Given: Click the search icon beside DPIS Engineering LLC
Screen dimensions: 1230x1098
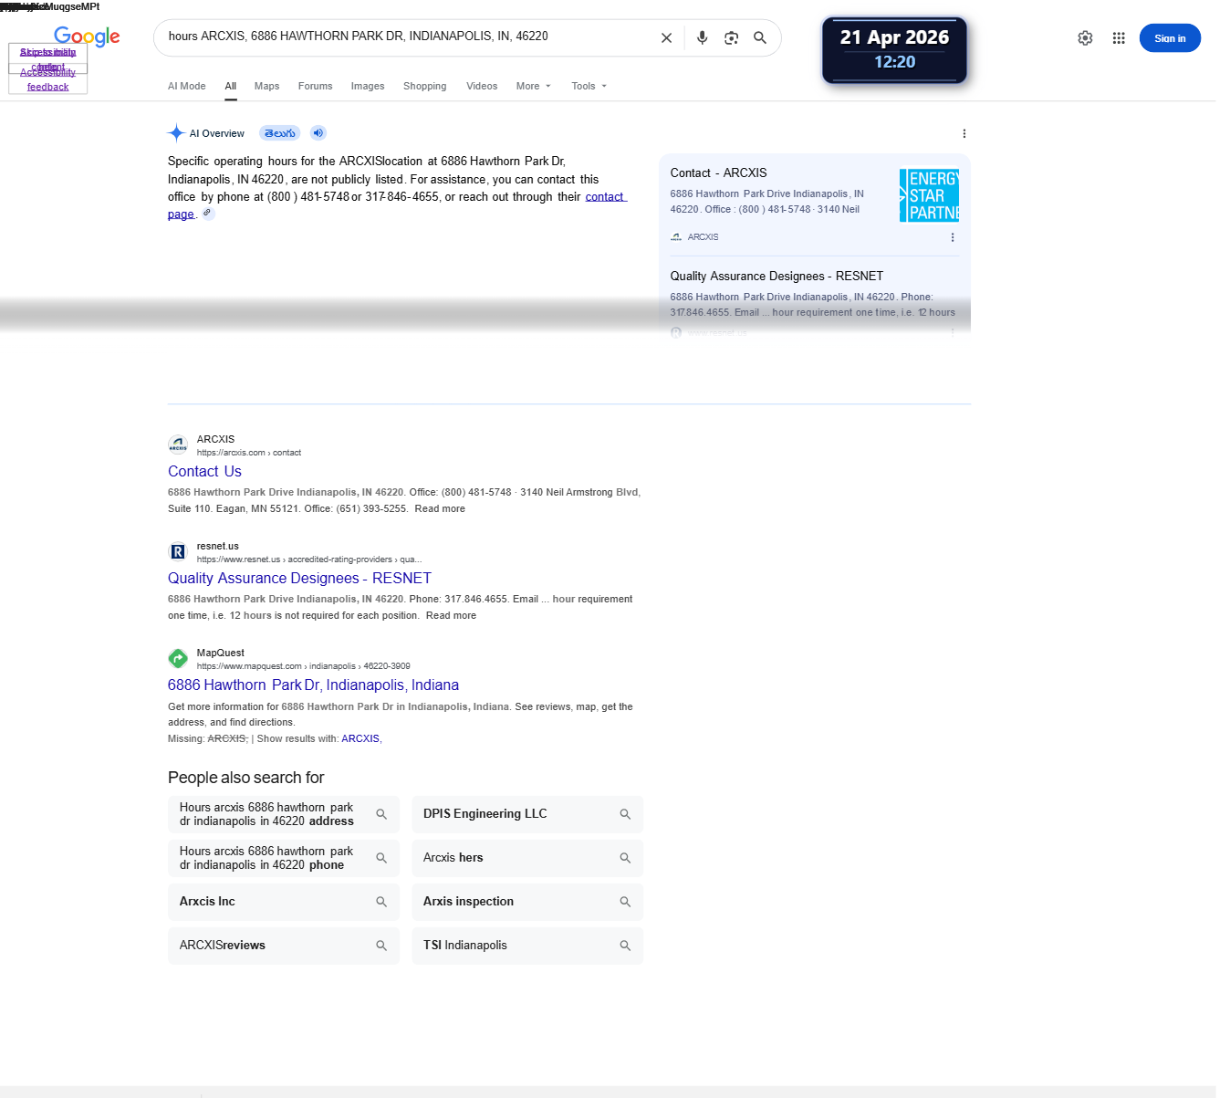Looking at the screenshot, I should [x=625, y=814].
